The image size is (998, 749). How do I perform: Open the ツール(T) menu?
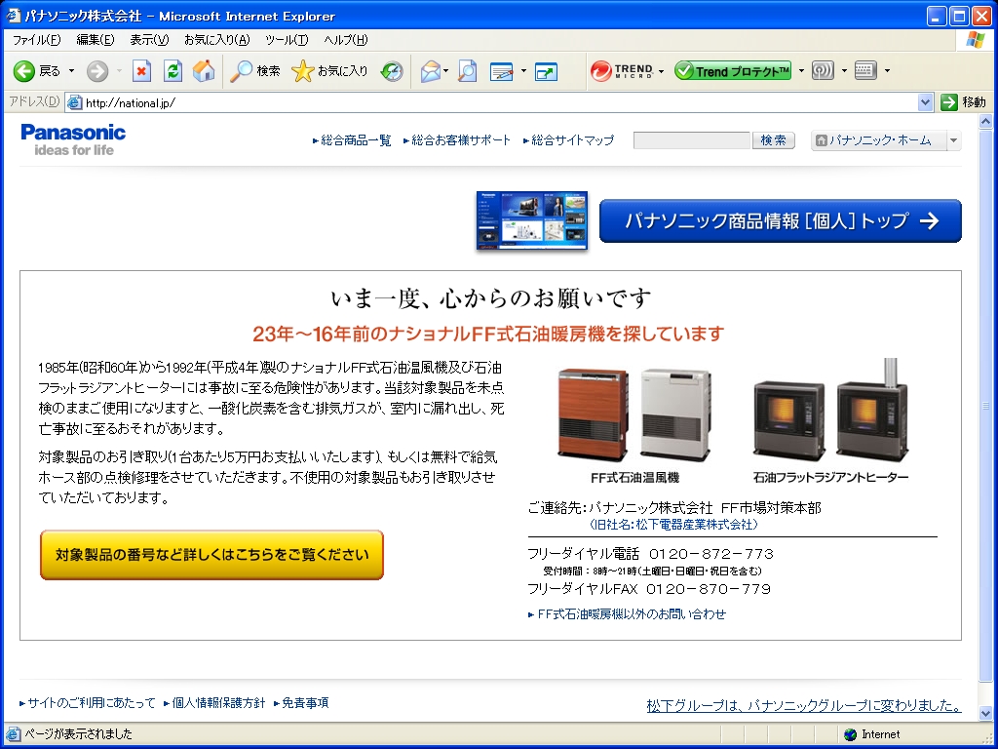coord(287,40)
